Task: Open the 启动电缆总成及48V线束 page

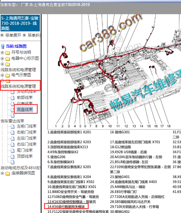Action: point(21,168)
